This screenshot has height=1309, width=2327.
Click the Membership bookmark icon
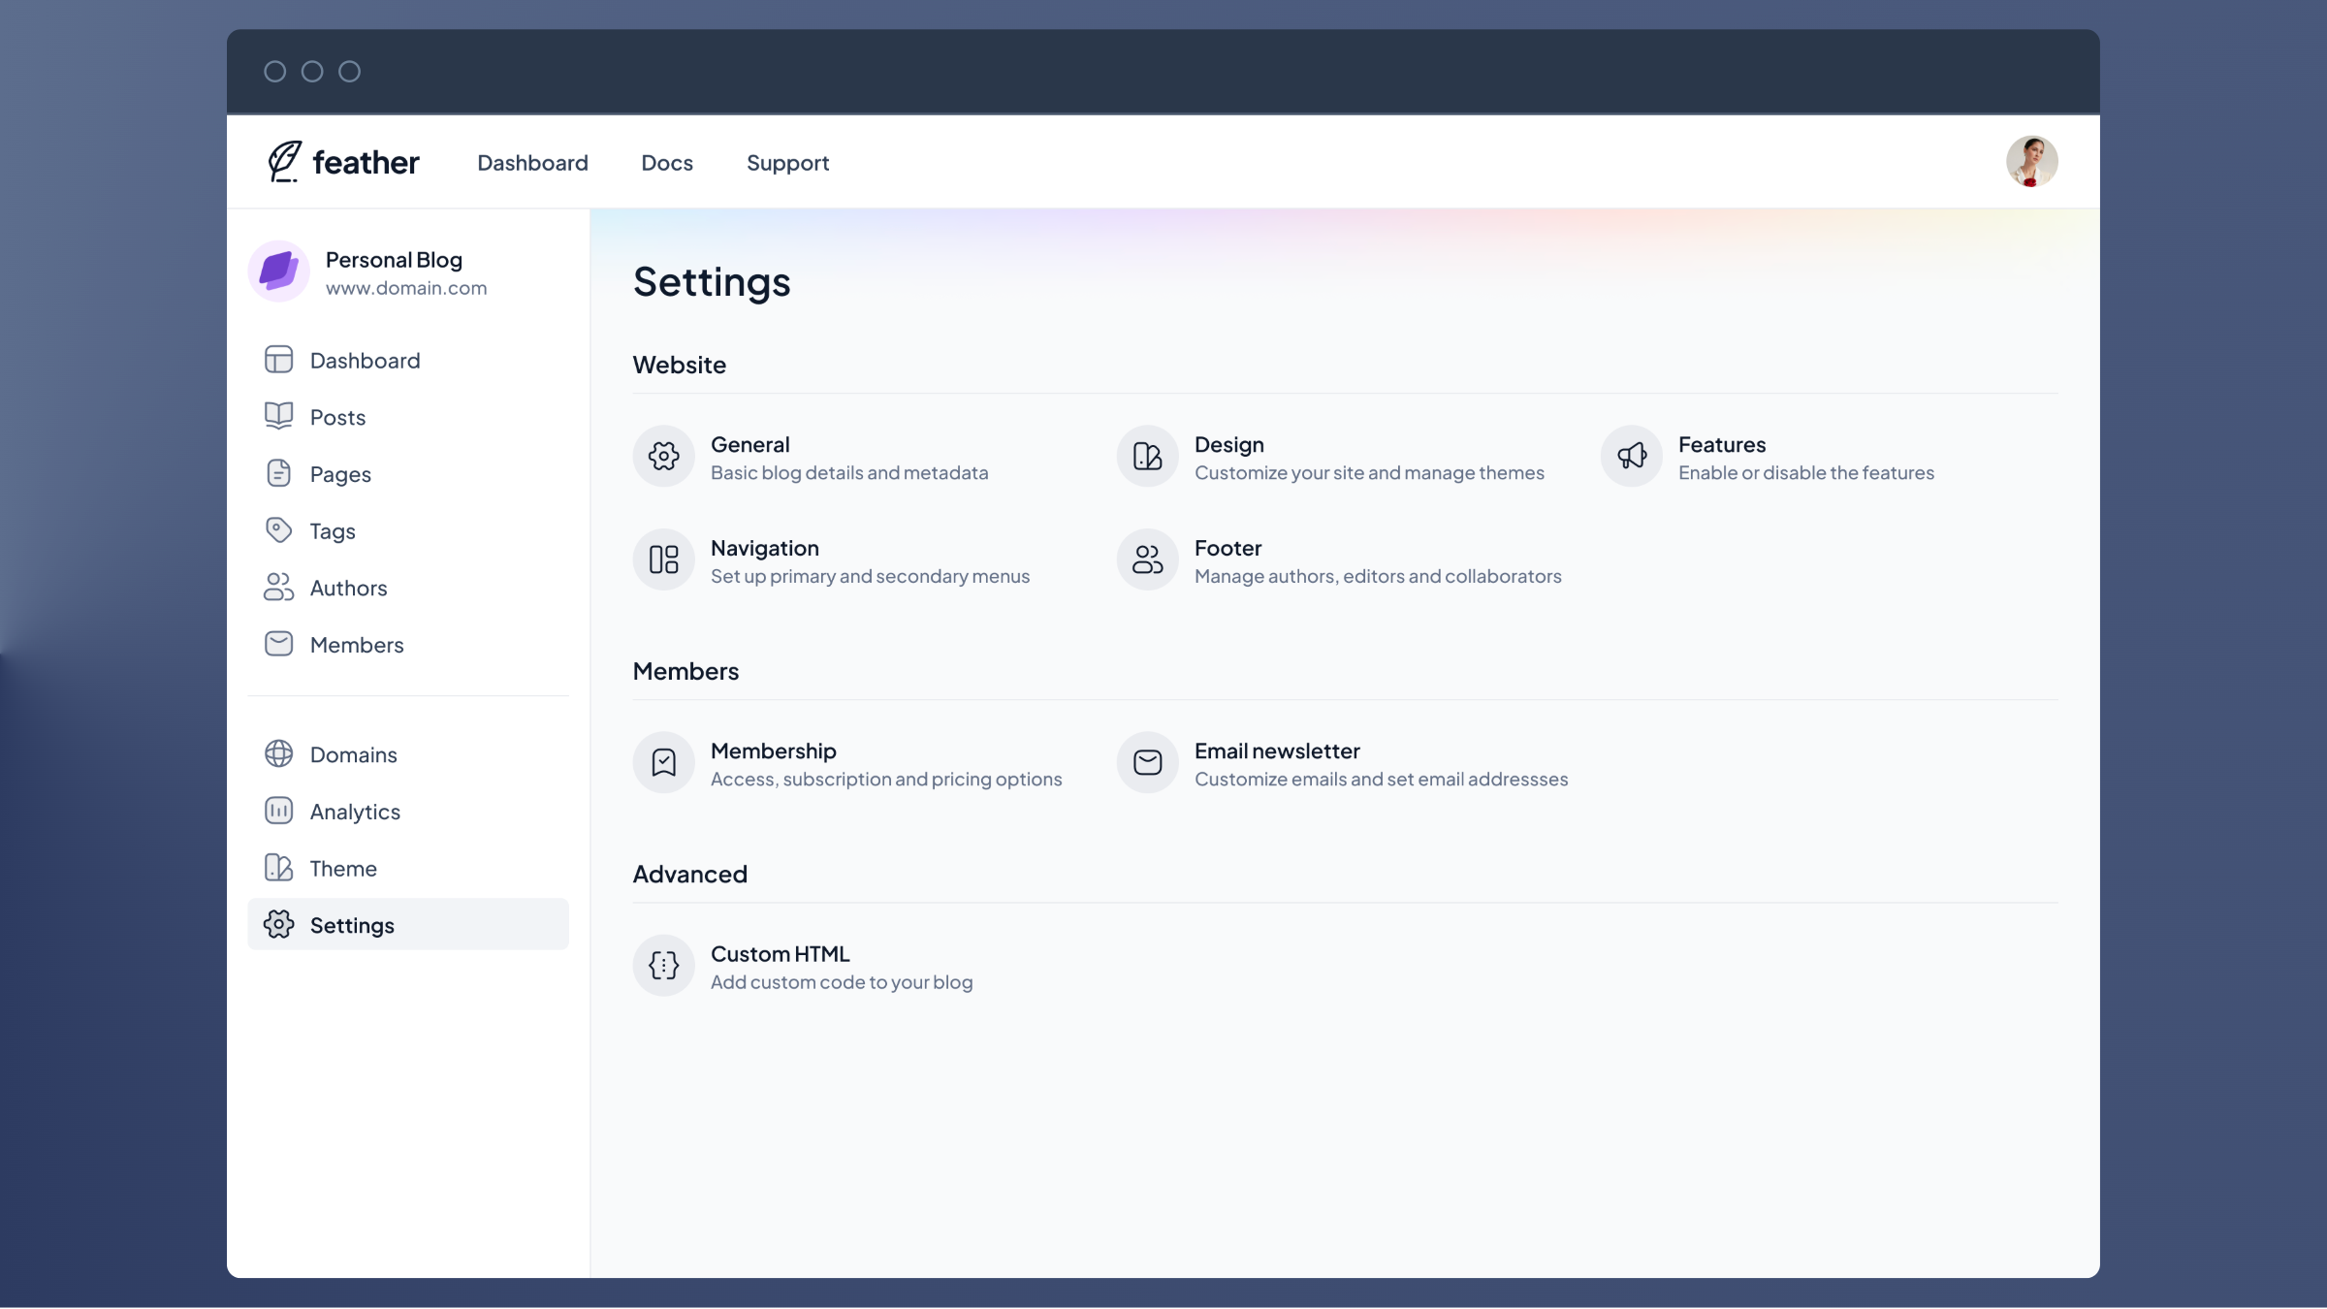click(x=663, y=762)
